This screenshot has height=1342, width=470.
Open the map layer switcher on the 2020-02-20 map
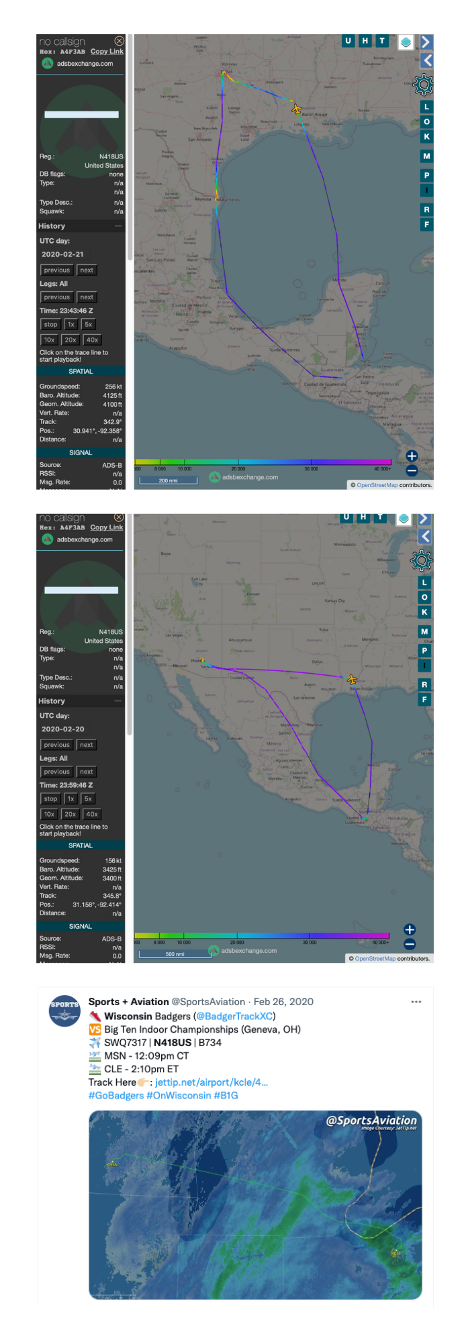click(404, 519)
